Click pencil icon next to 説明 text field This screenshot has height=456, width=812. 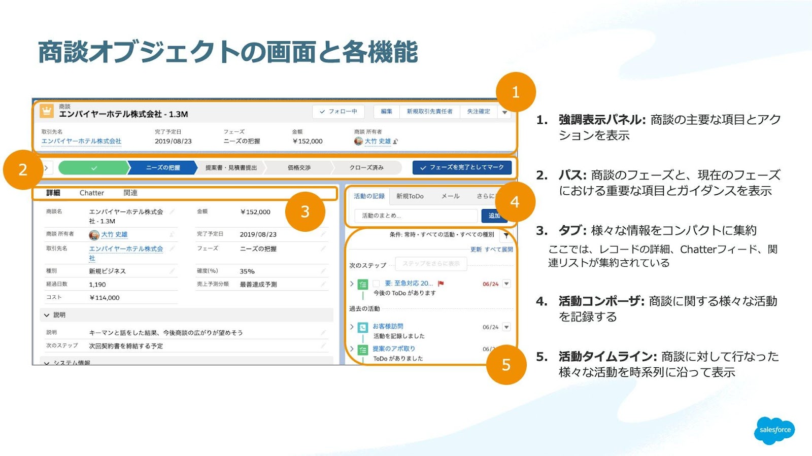coord(323,333)
